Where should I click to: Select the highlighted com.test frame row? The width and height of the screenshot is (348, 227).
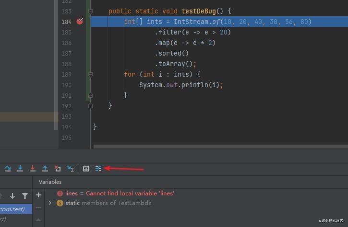[16, 209]
